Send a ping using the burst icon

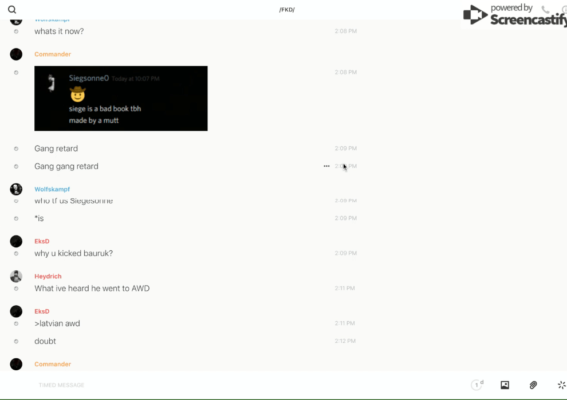tap(561, 385)
